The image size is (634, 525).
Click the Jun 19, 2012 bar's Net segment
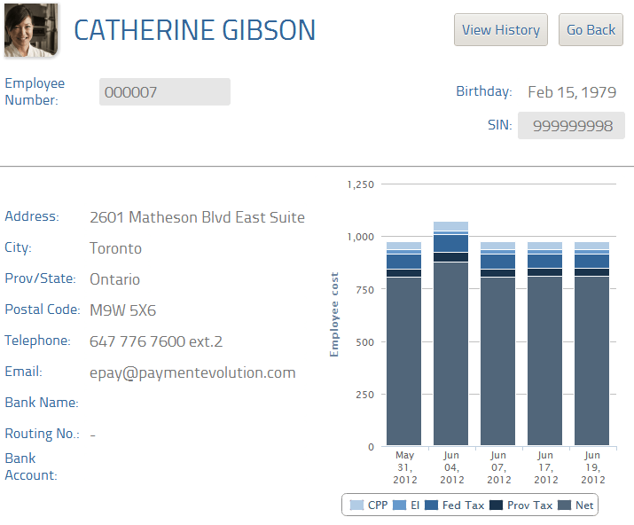click(591, 361)
